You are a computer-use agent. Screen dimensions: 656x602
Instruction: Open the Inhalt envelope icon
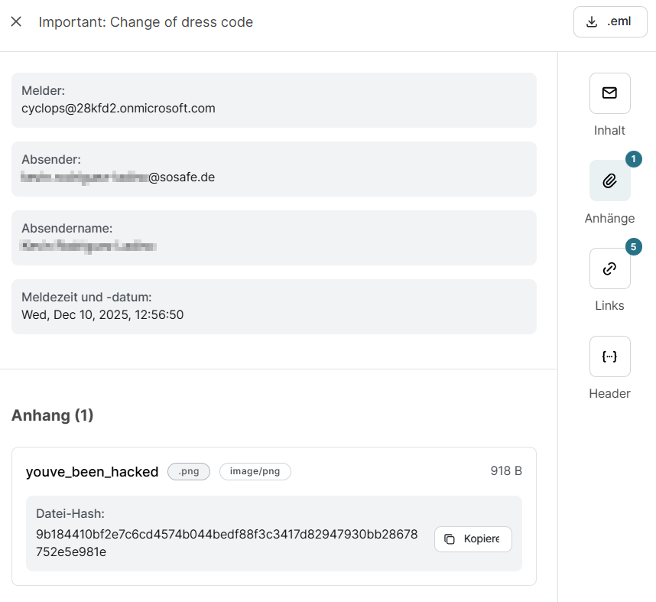click(609, 93)
